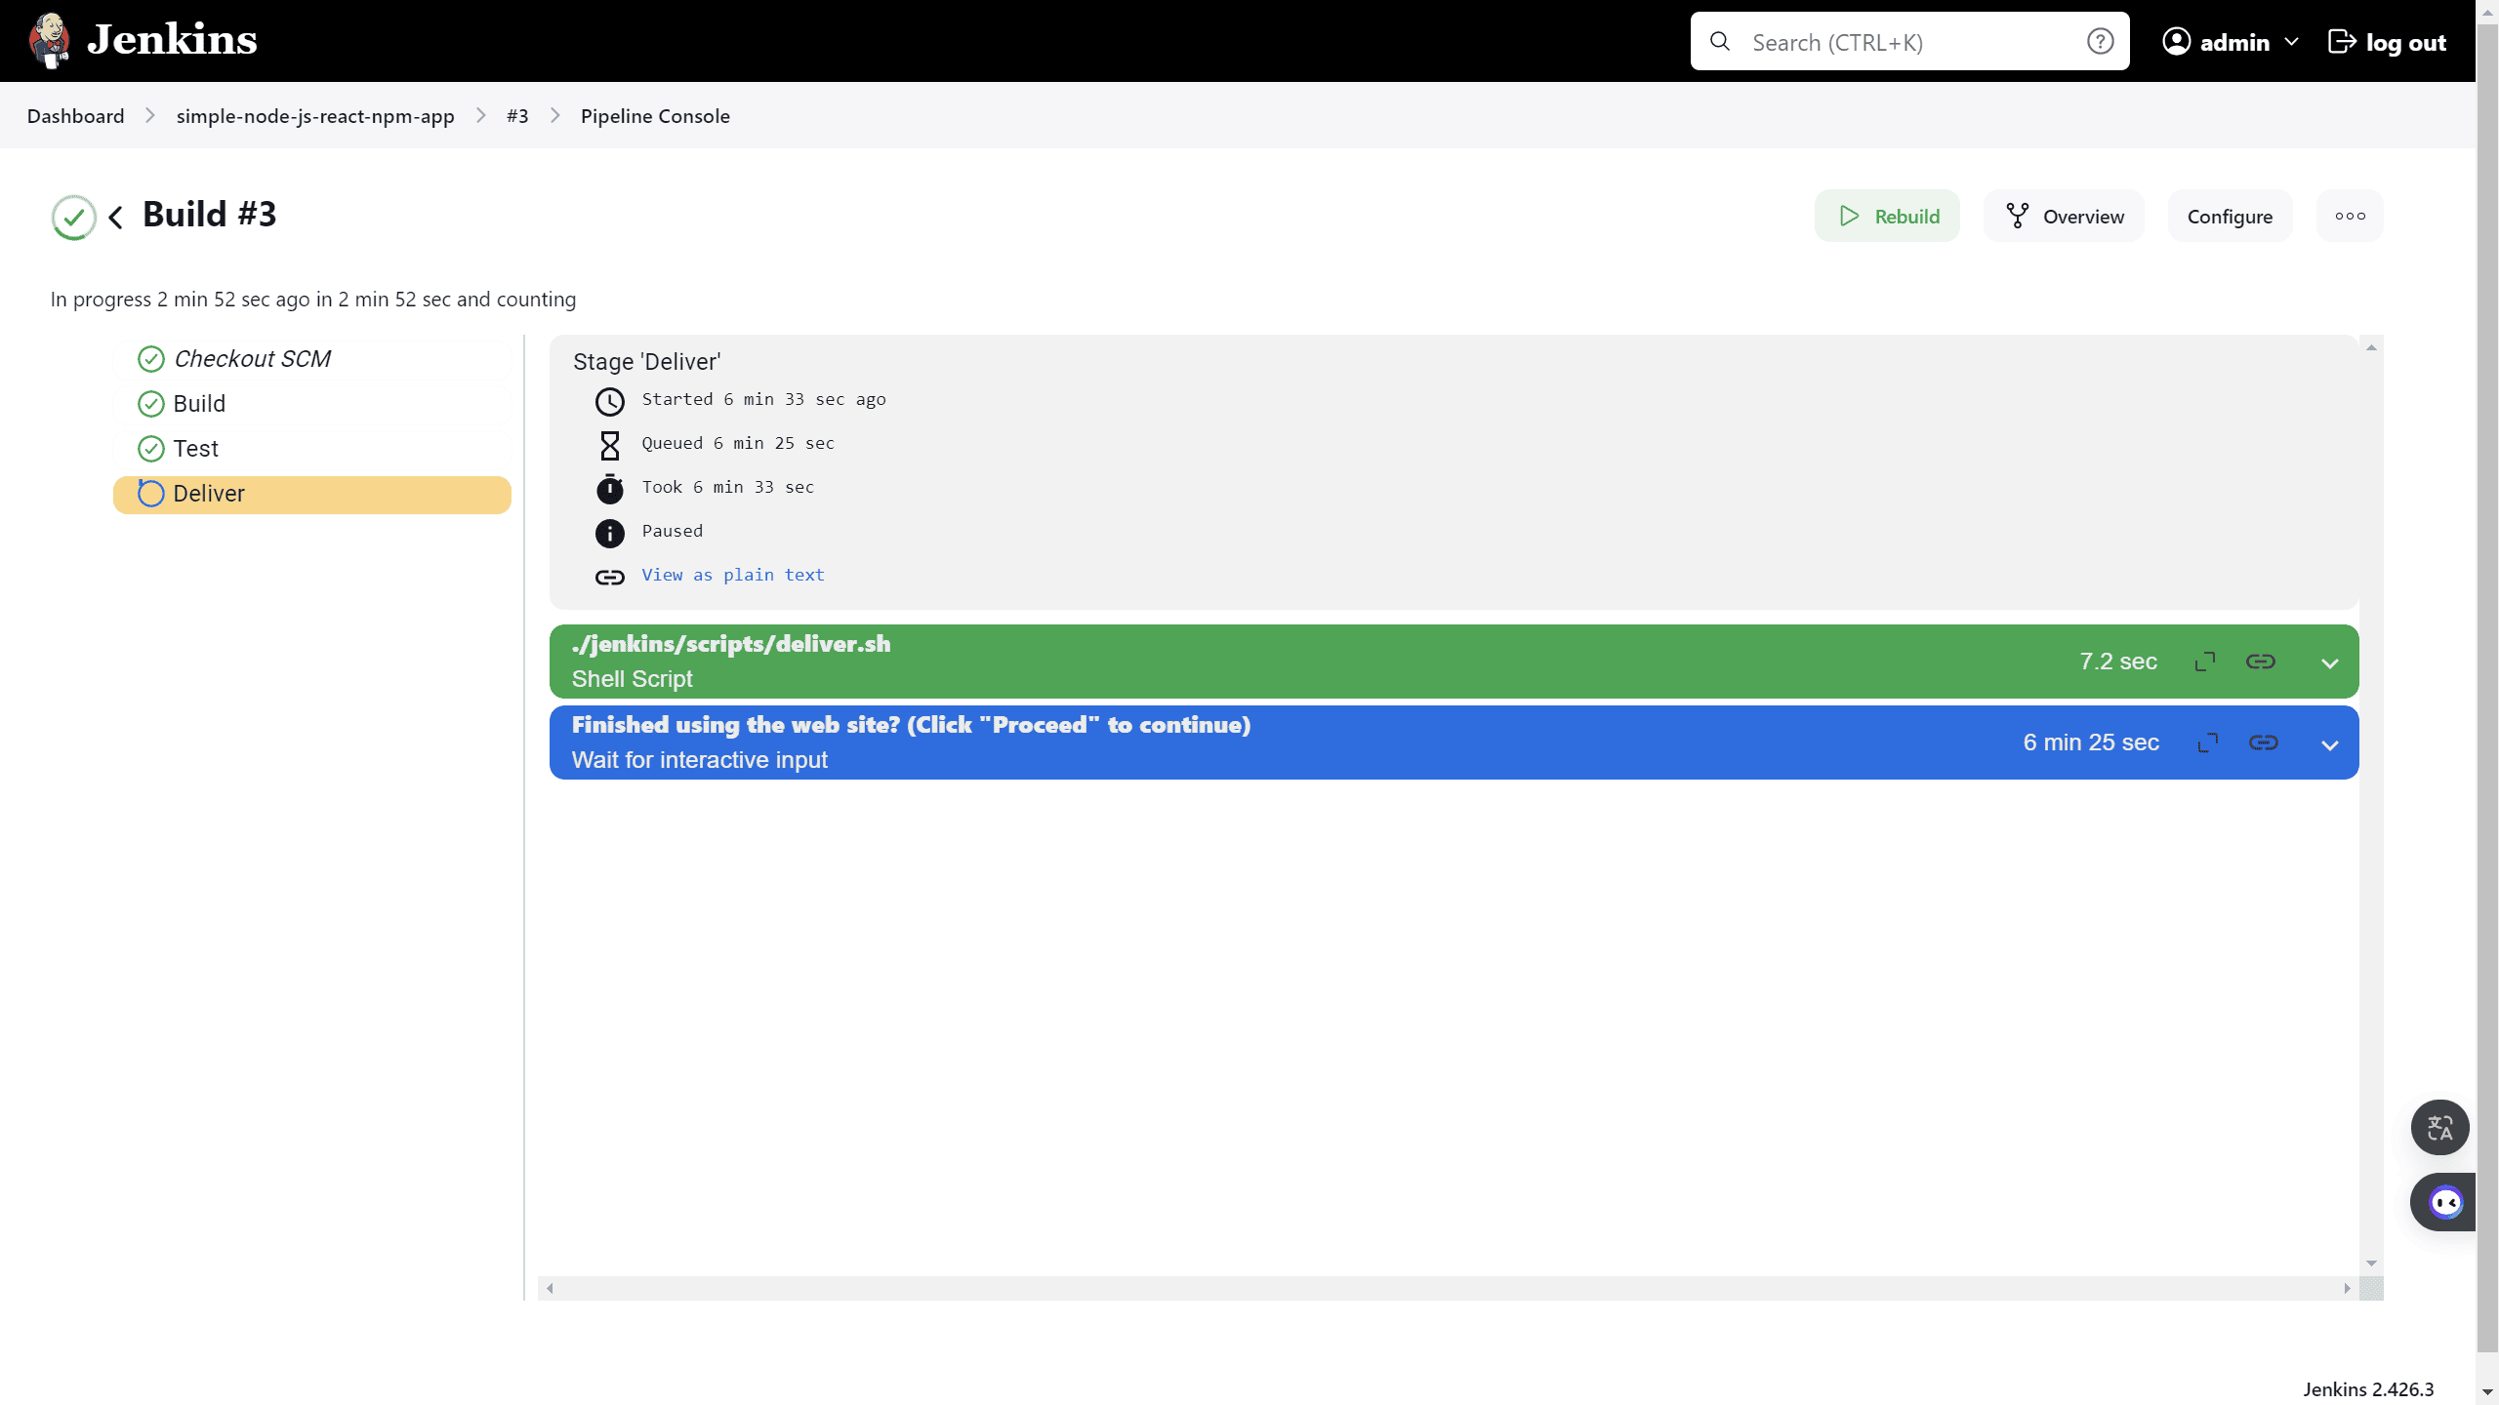The image size is (2499, 1405).
Task: Click Configure for this pipeline
Action: pyautogui.click(x=2230, y=216)
